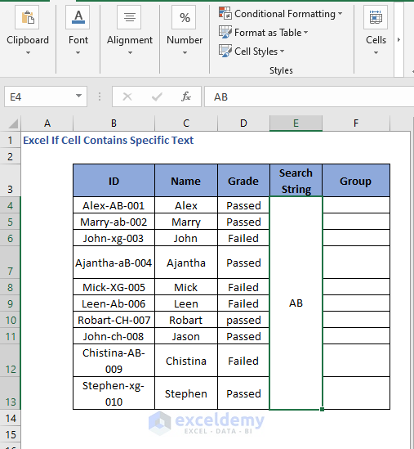Select lowercase grade cell 'passed'
414x449 pixels.
pos(243,320)
